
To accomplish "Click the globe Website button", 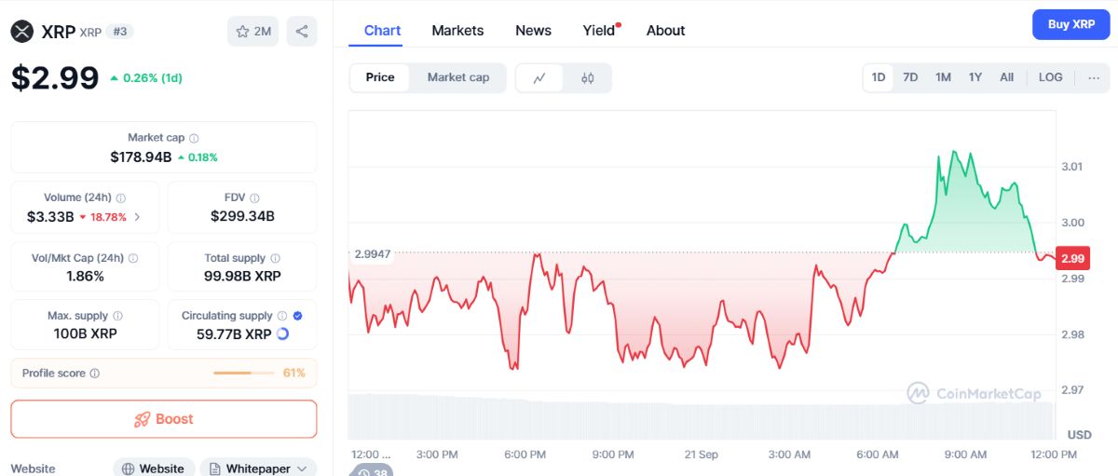I will click(155, 469).
